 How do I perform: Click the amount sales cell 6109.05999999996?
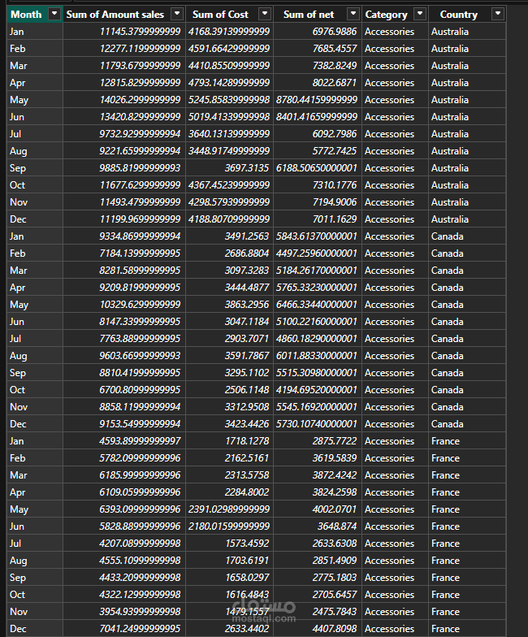[124, 492]
